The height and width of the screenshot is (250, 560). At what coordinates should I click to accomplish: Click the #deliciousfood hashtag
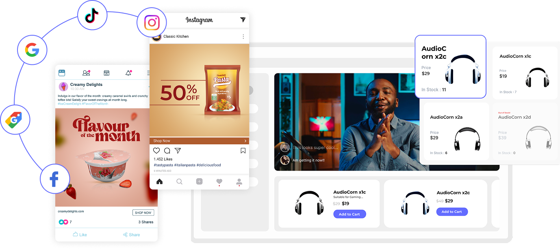pos(208,165)
